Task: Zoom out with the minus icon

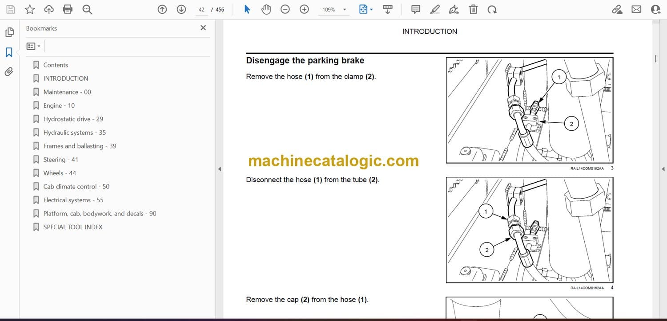Action: [285, 9]
